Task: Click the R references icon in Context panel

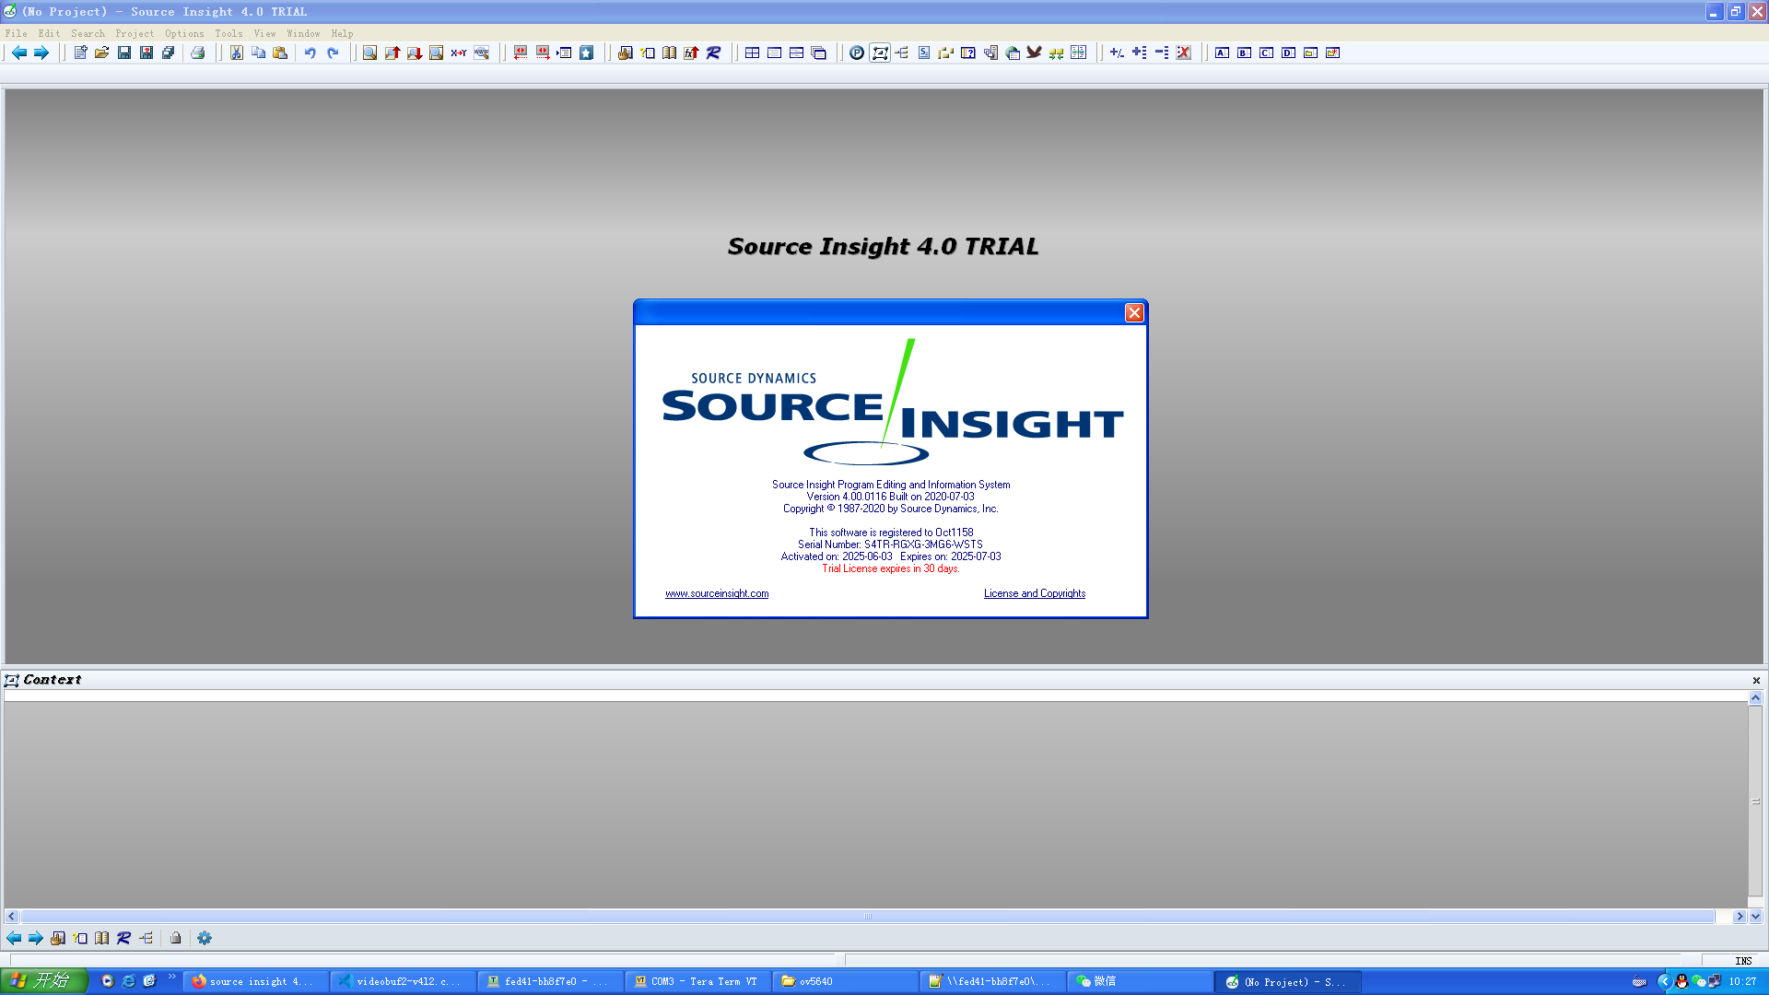Action: (x=124, y=938)
